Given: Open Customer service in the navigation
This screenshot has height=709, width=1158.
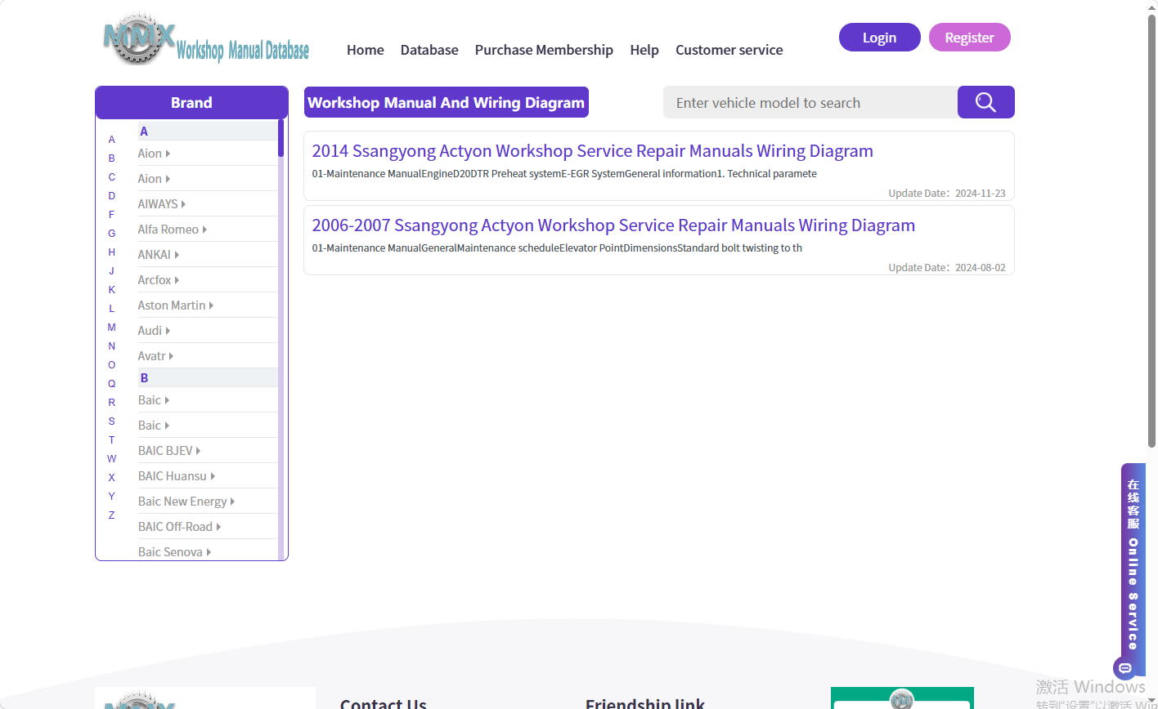Looking at the screenshot, I should [729, 50].
